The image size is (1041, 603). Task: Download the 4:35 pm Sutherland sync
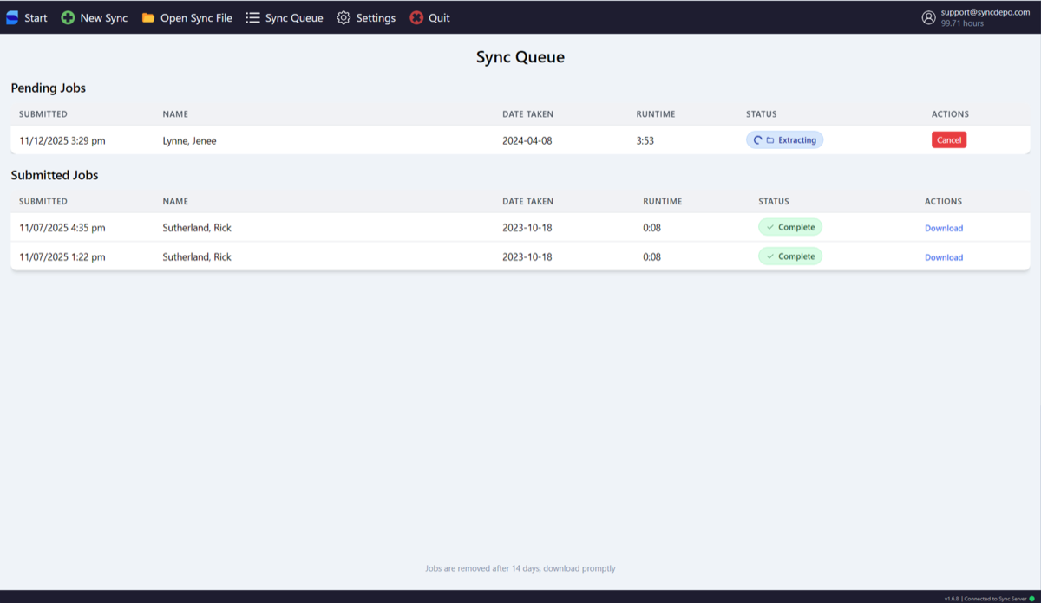point(943,228)
